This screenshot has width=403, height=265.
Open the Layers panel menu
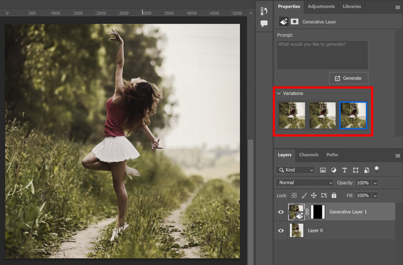397,156
